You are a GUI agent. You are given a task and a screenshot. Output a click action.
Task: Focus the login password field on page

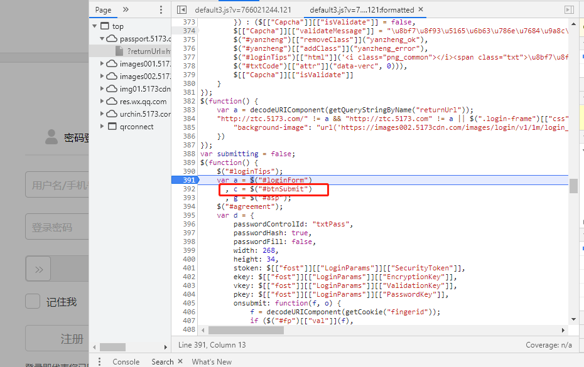click(x=57, y=227)
